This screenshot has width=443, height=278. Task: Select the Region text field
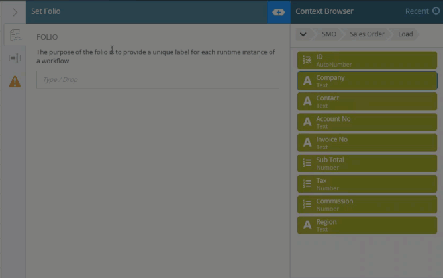point(367,225)
